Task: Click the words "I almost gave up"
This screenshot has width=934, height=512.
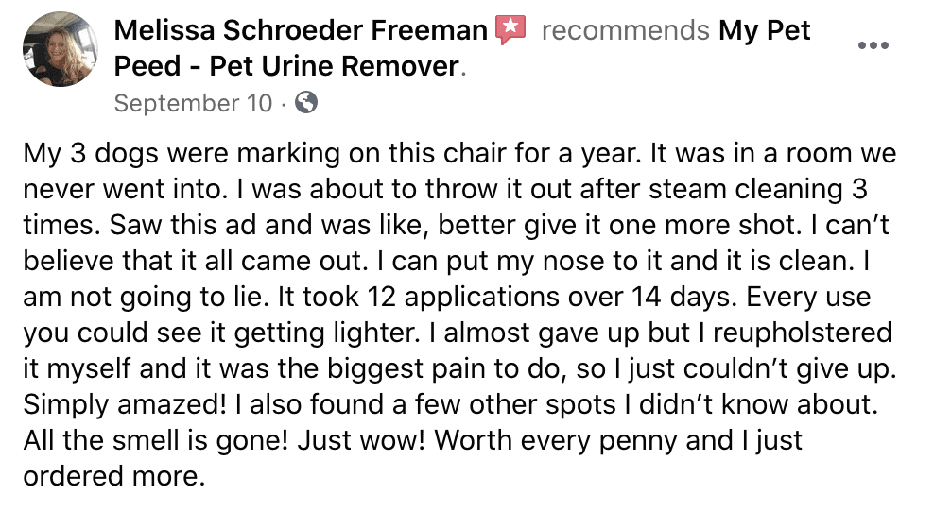Action: tap(531, 333)
